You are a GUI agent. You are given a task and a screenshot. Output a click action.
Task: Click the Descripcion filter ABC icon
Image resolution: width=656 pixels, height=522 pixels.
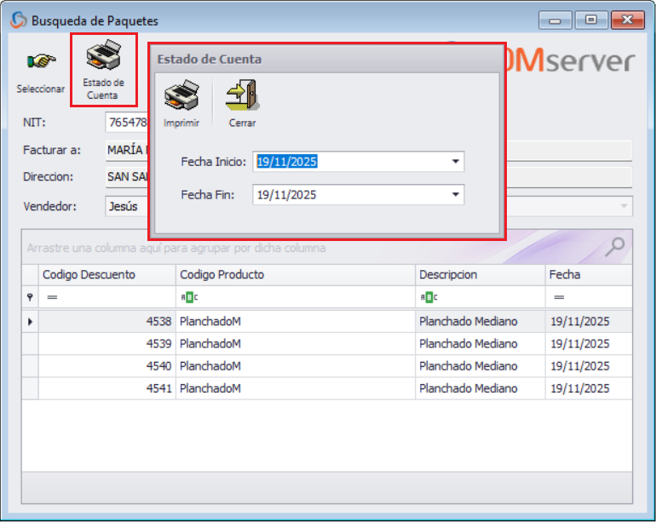pyautogui.click(x=429, y=297)
